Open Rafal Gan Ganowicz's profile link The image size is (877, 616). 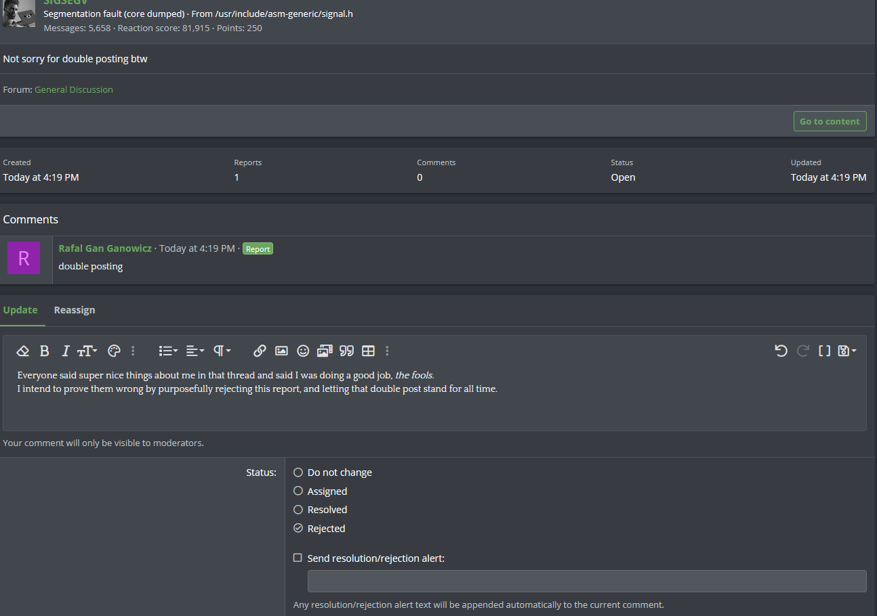(x=105, y=248)
